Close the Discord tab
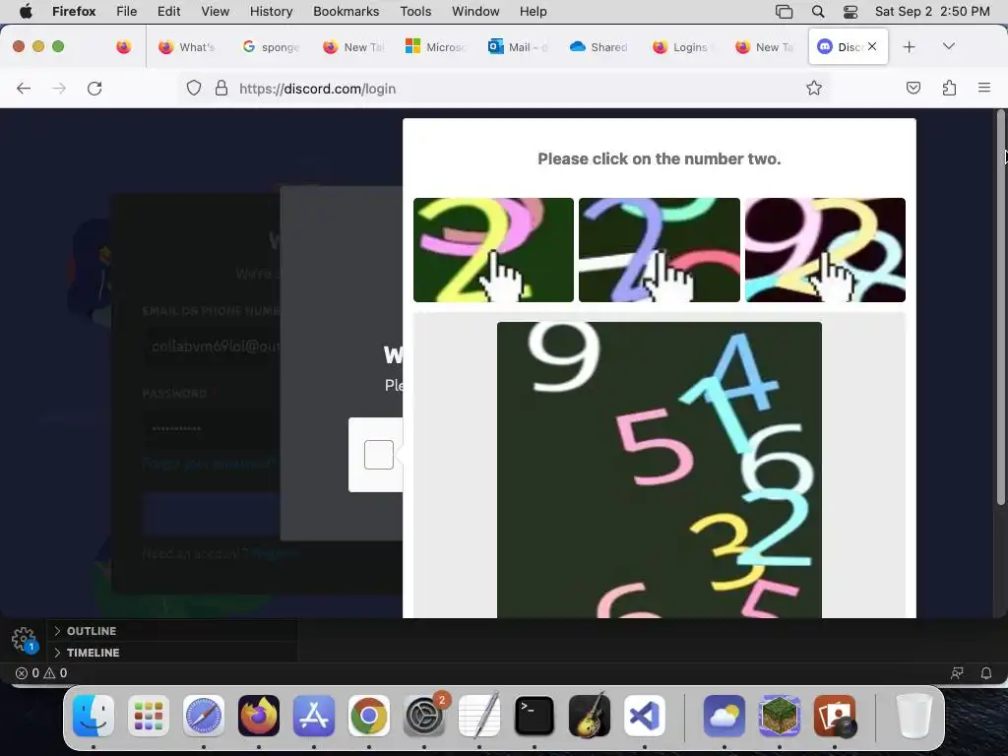 click(x=872, y=46)
